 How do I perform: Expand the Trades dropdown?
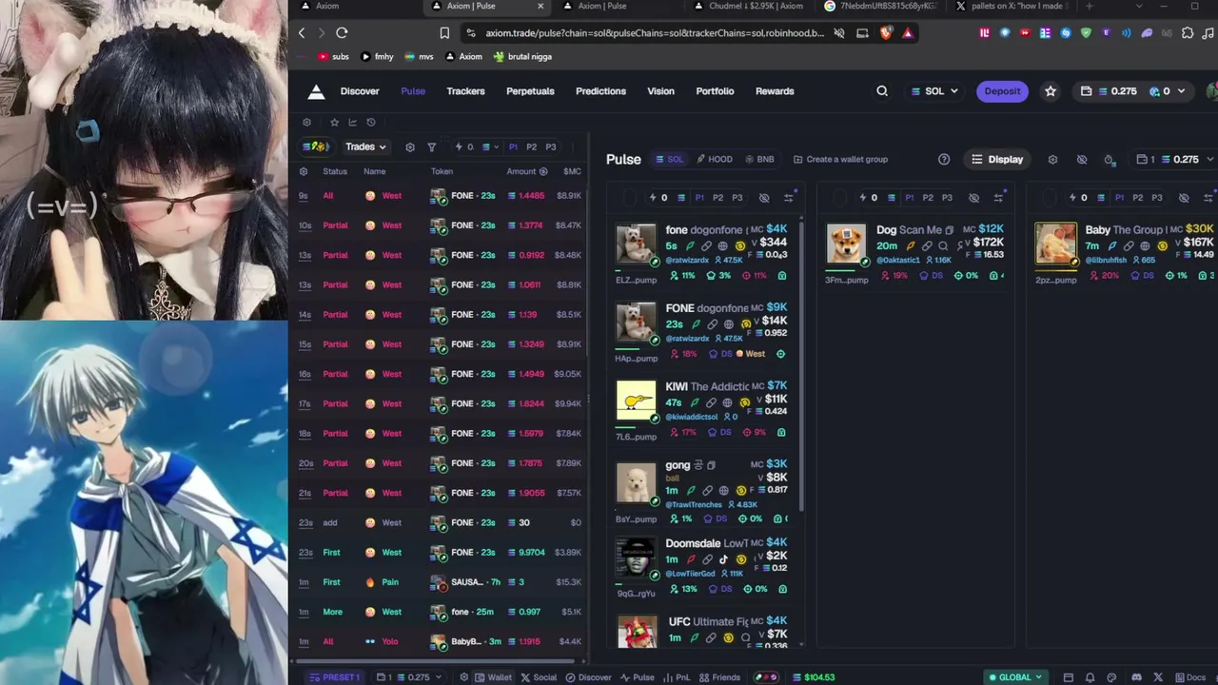point(365,147)
